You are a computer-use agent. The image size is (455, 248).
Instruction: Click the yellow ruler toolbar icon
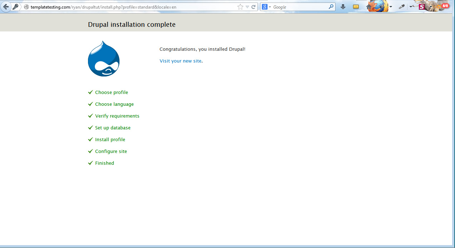click(356, 7)
